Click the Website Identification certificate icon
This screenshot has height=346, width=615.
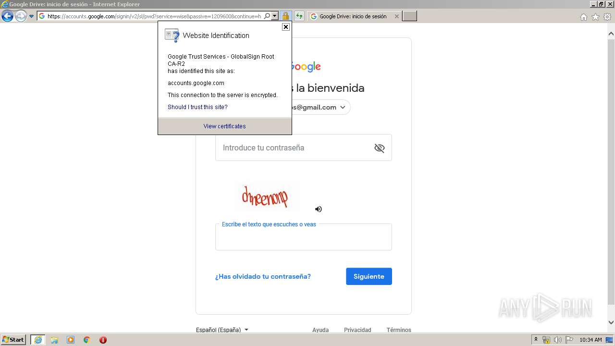(172, 36)
